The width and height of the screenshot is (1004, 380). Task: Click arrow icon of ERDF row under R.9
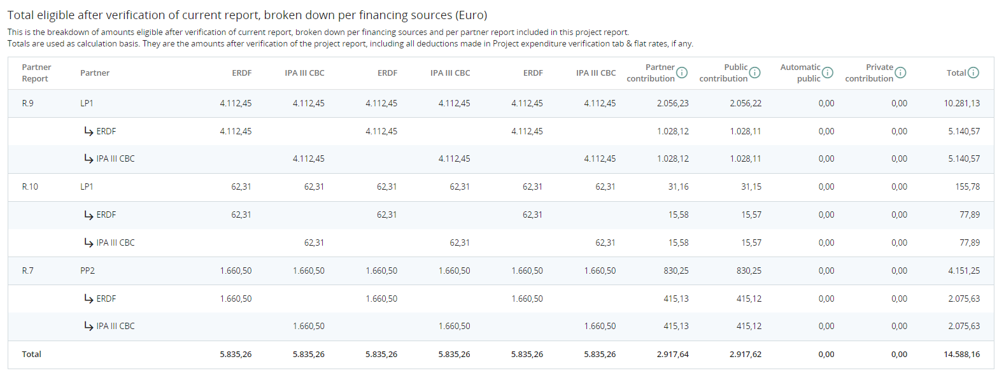[88, 131]
